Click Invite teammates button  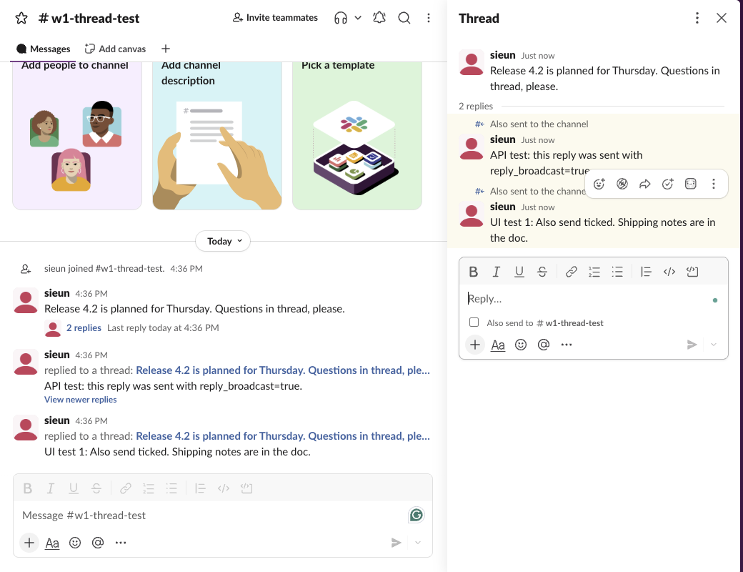(x=275, y=18)
